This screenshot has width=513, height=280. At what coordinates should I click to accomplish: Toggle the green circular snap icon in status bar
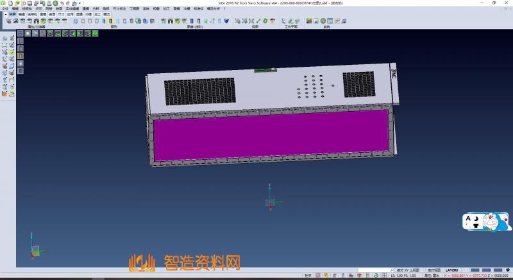click(375, 275)
